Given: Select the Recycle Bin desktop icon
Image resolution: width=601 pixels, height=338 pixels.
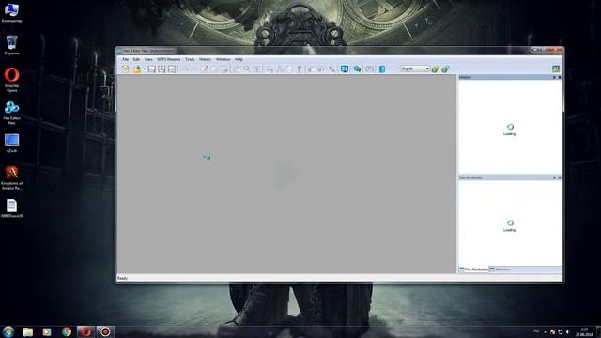Looking at the screenshot, I should (12, 45).
